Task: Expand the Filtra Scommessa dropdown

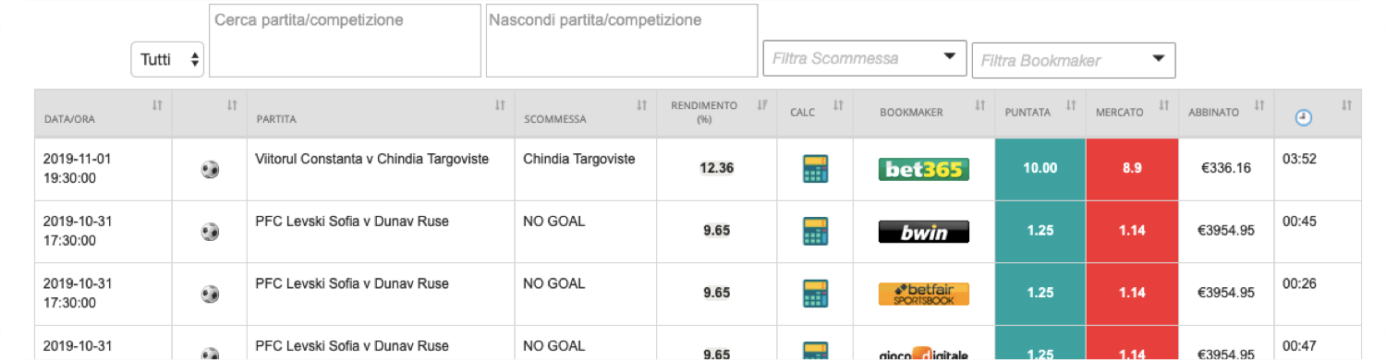Action: (865, 59)
